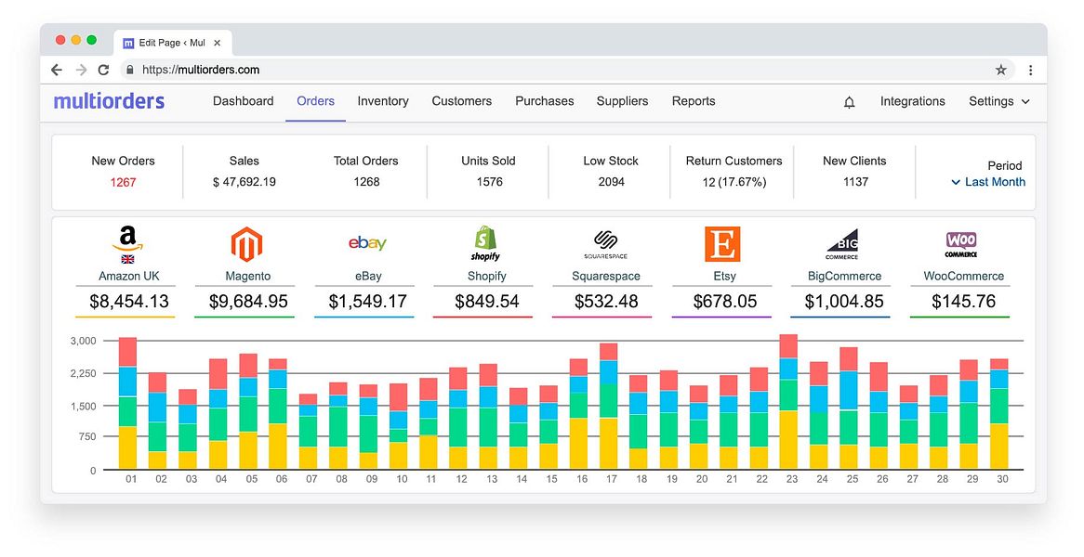Click the New Orders value 1267
The width and height of the screenshot is (1084, 557).
pyautogui.click(x=123, y=182)
